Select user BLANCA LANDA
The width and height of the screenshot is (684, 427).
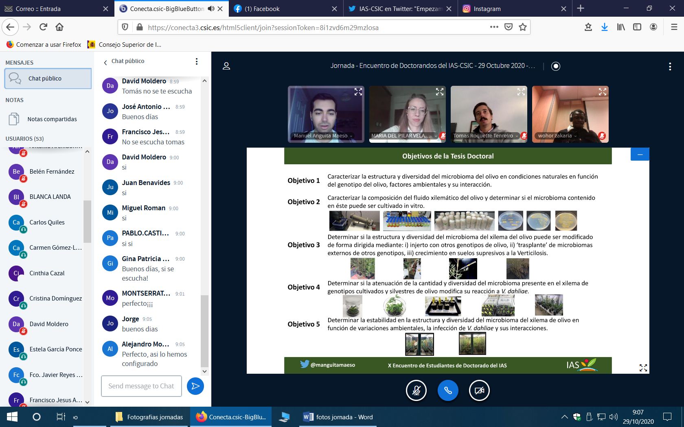point(45,197)
